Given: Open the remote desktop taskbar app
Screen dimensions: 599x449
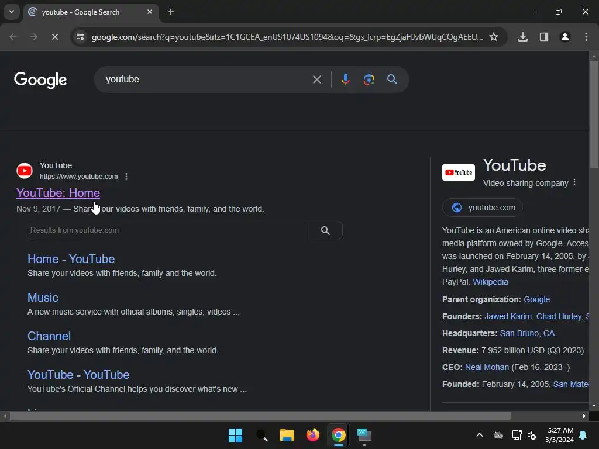Looking at the screenshot, I should click(x=364, y=435).
